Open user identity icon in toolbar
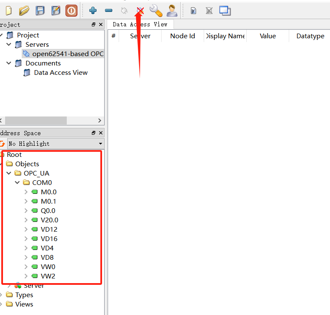 [x=172, y=11]
